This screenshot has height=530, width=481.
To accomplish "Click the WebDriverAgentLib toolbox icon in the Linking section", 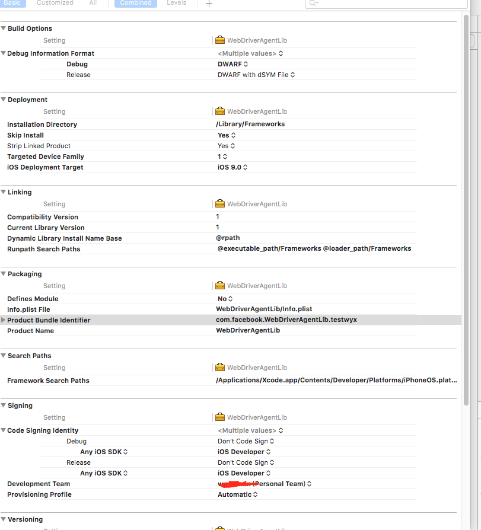I will 220,204.
